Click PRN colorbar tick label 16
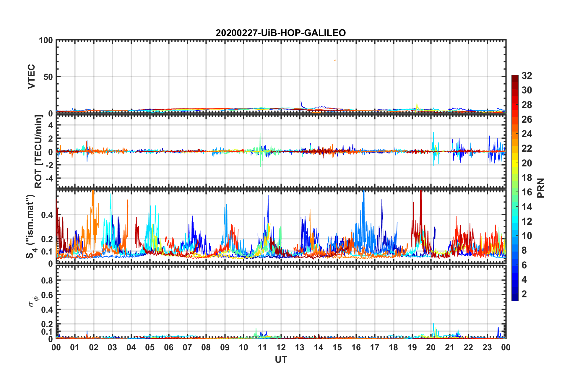 [527, 192]
